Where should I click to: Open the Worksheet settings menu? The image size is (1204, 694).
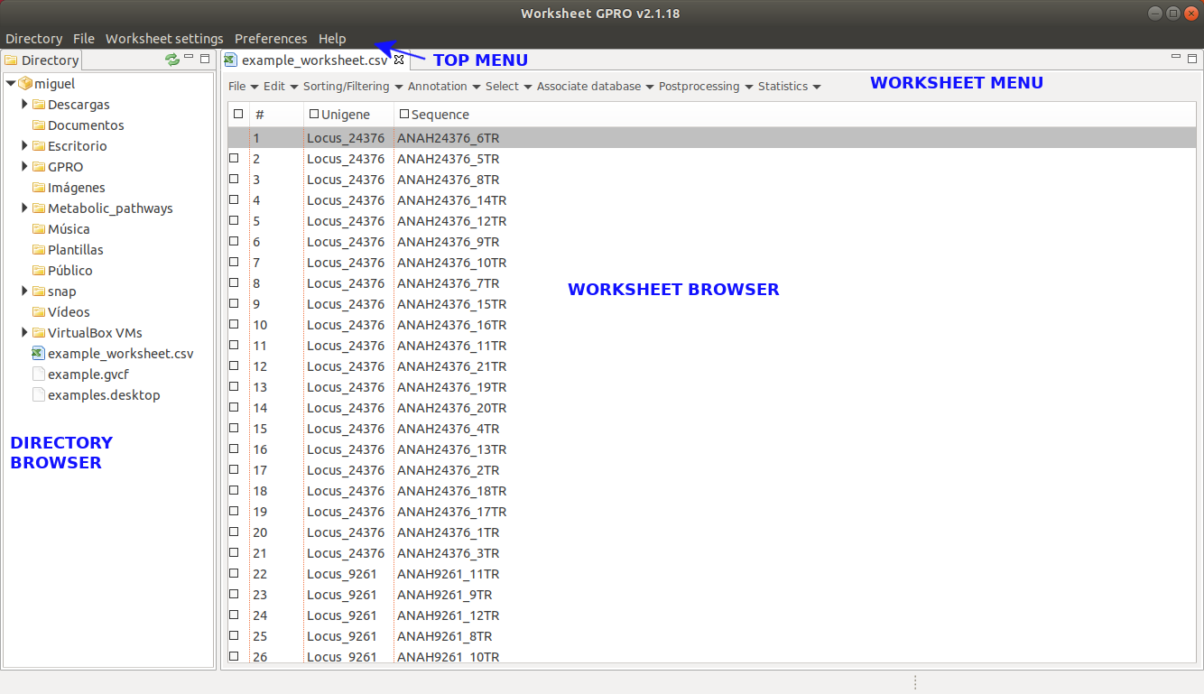pyautogui.click(x=164, y=39)
